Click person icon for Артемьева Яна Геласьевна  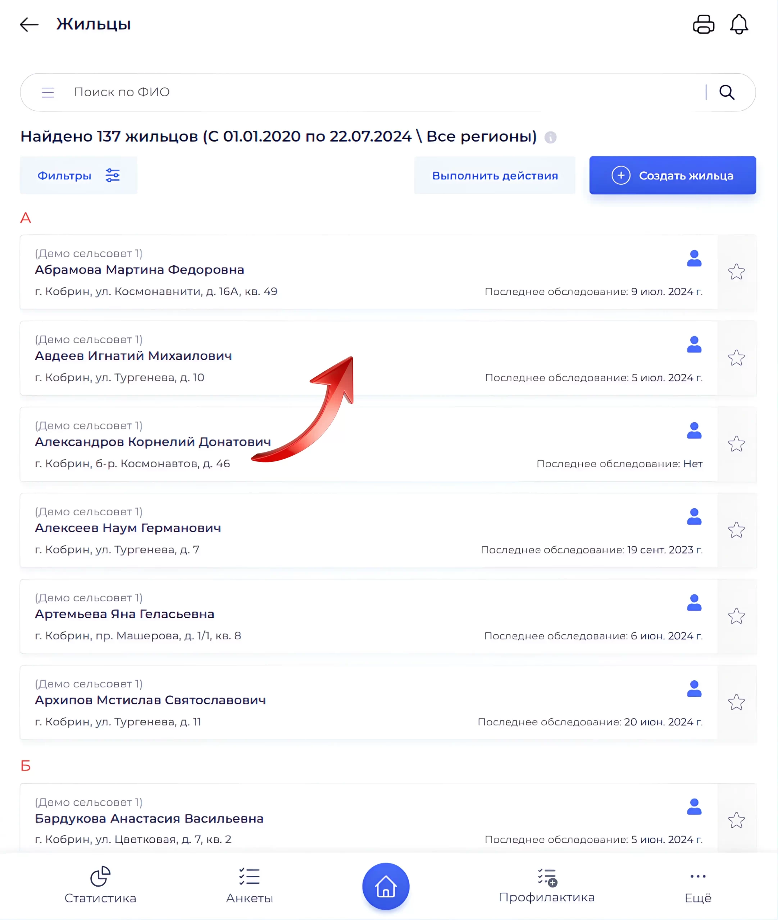[x=694, y=602]
